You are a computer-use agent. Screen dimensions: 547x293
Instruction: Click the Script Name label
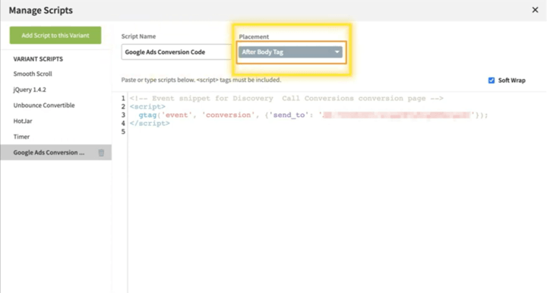pyautogui.click(x=138, y=36)
